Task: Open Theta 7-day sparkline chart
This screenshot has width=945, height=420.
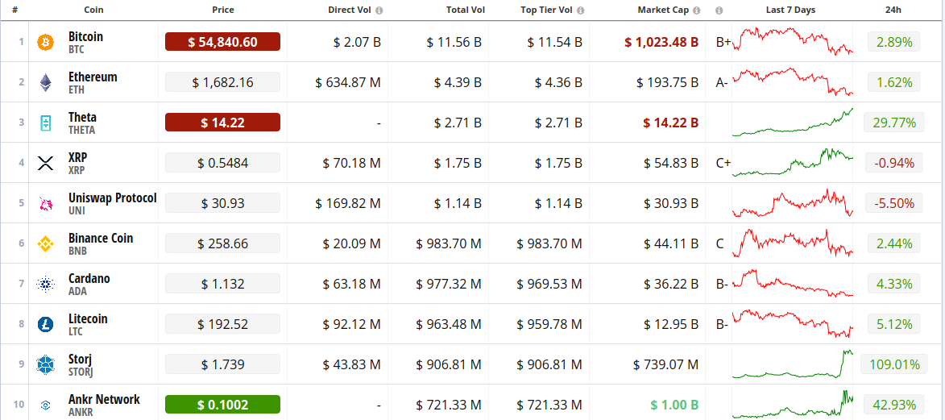Action: (x=793, y=123)
